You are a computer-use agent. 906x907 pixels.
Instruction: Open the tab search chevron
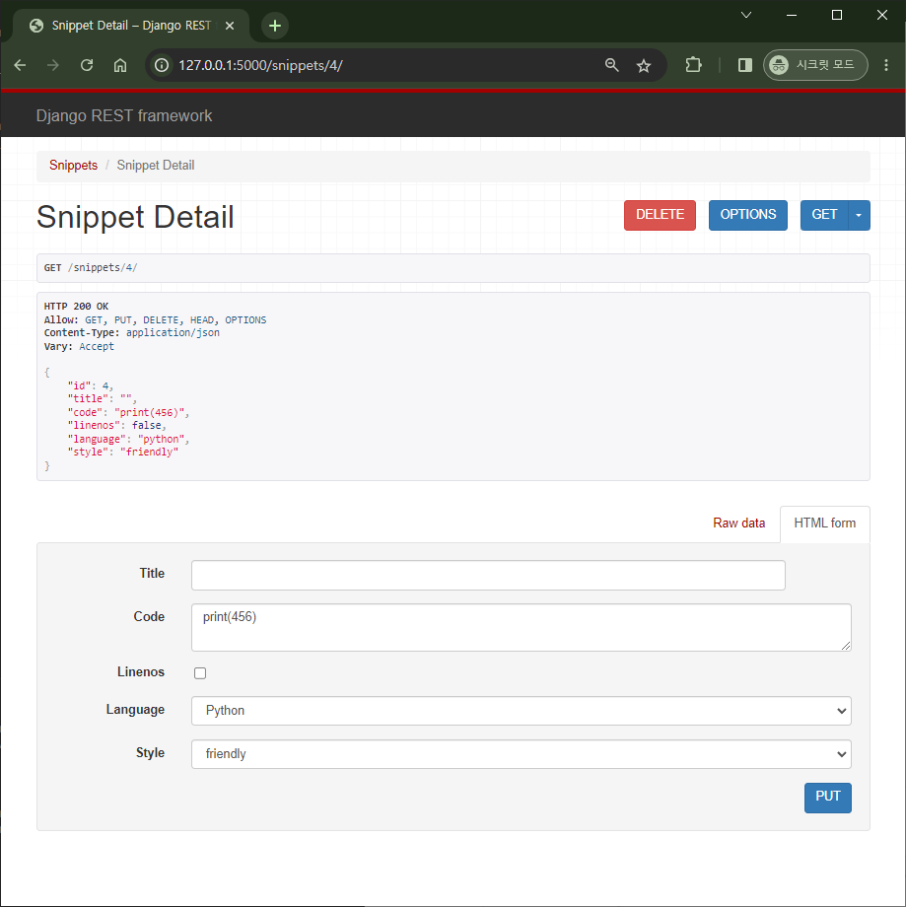pos(746,15)
